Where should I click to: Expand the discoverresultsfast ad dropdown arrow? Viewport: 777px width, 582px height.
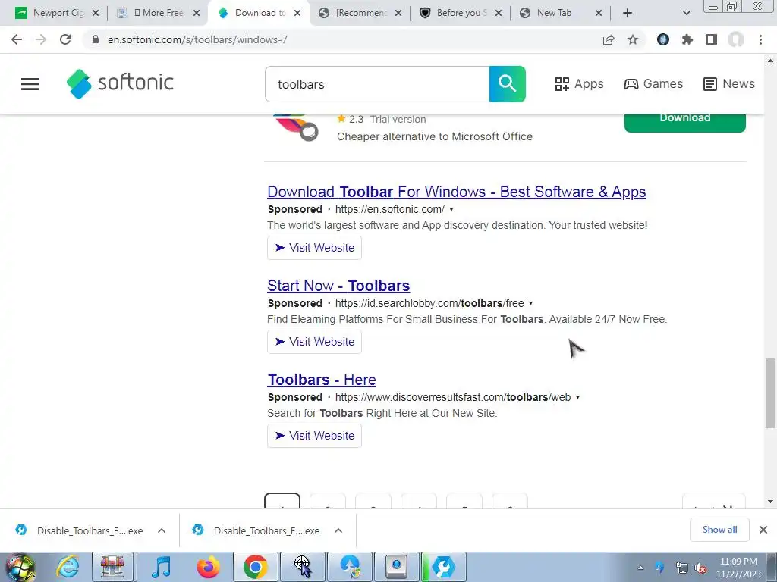click(577, 397)
